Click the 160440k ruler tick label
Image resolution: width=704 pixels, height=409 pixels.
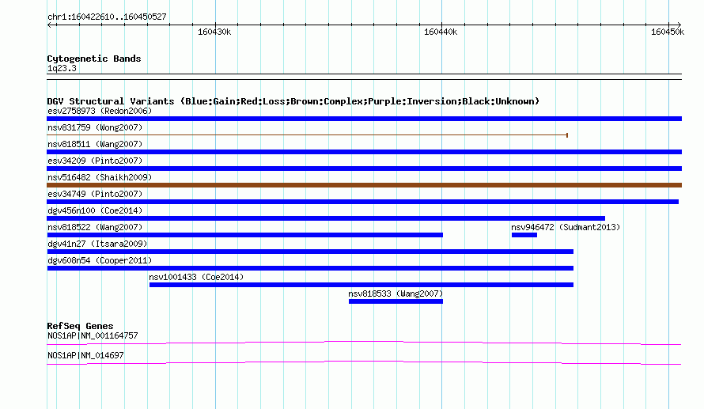coord(441,32)
